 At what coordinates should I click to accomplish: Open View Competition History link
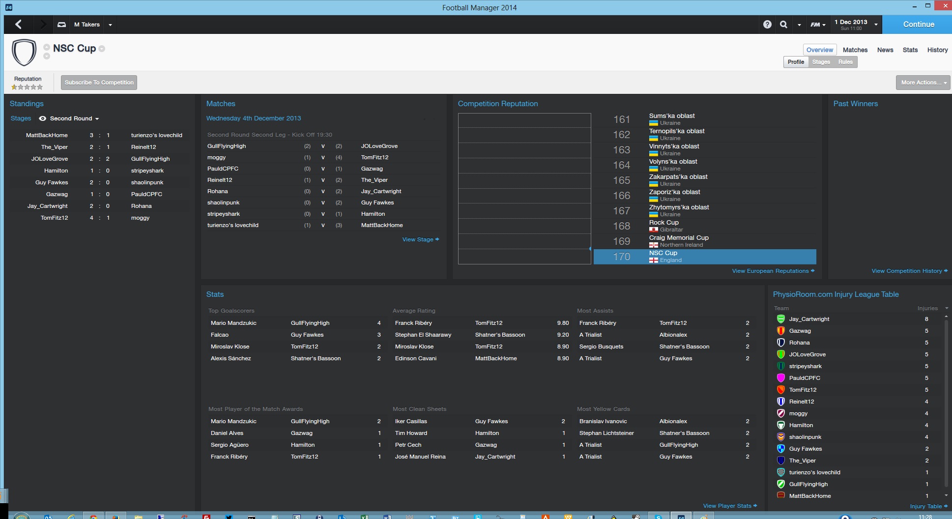tap(909, 271)
